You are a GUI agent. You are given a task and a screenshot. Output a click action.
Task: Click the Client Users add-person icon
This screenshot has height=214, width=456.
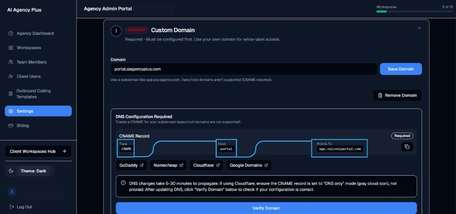(x=11, y=76)
